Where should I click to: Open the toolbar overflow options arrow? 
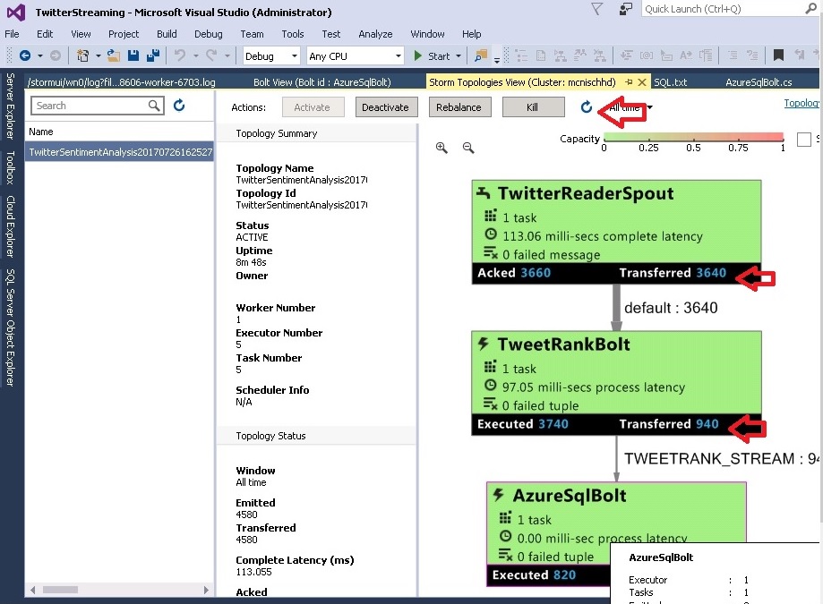[497, 60]
